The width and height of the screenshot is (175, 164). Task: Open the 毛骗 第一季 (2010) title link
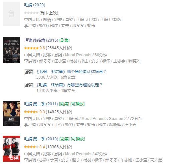pyautogui.click(x=41, y=139)
